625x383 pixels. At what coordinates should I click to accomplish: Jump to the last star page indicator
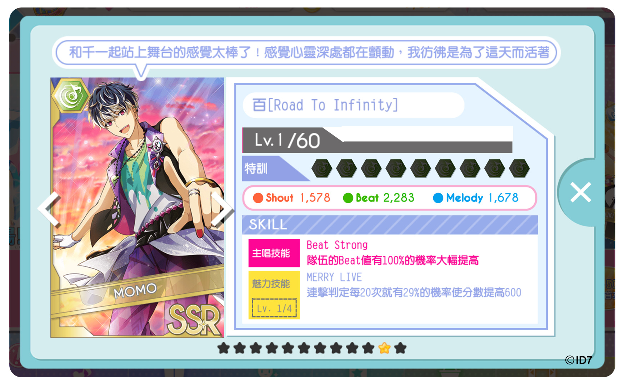400,348
